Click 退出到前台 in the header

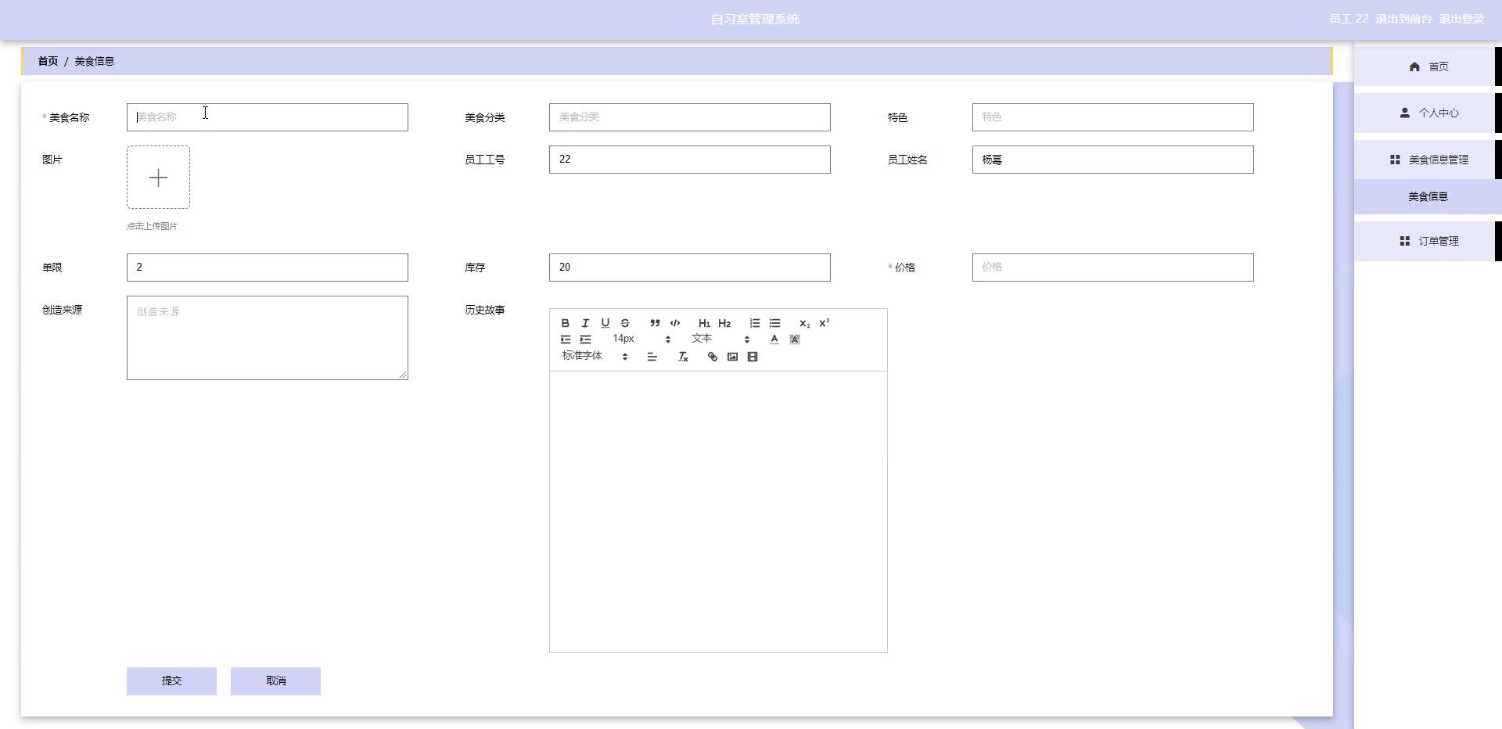coord(1403,19)
